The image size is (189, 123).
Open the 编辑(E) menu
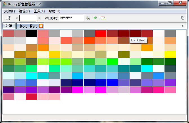click(x=24, y=11)
